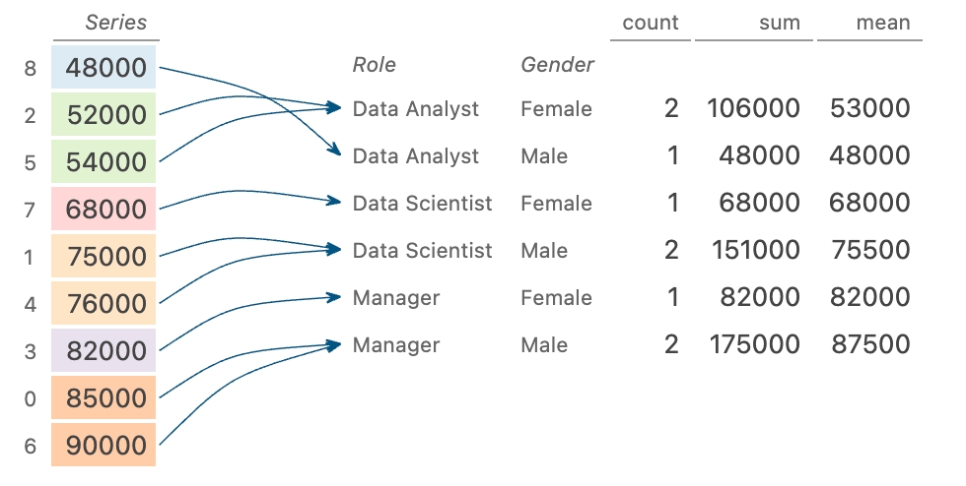Click the orange 90000 Series cell

(106, 446)
